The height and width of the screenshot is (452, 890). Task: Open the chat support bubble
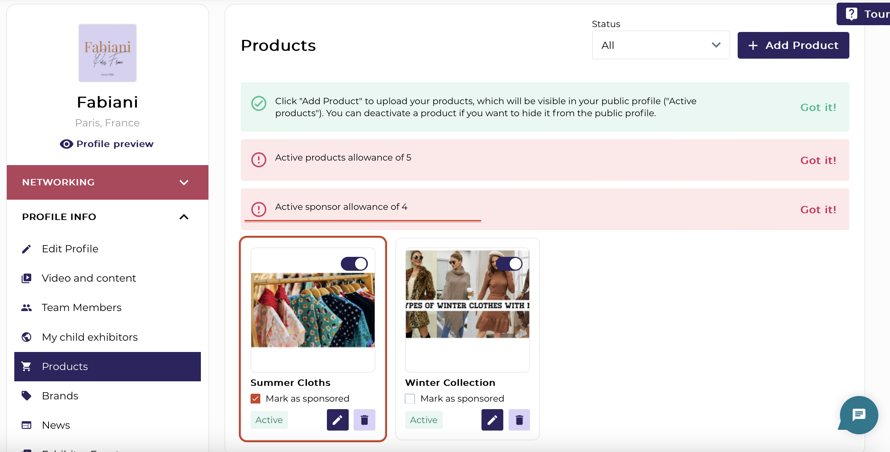coord(859,415)
